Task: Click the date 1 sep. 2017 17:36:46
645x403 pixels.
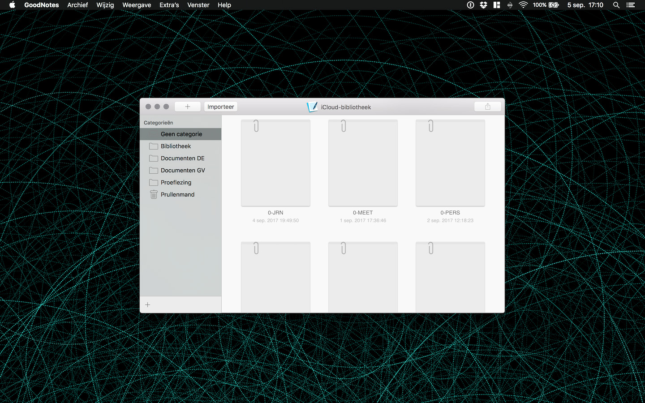Action: (x=363, y=220)
